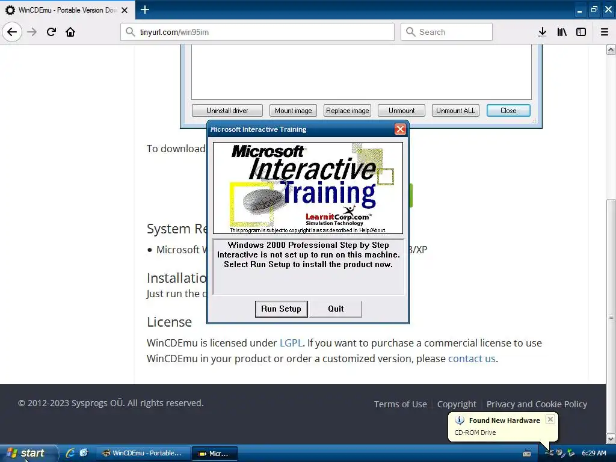This screenshot has width=616, height=462.
Task: Click Uninstall driver in the WinCDEmu window
Action: click(x=227, y=111)
